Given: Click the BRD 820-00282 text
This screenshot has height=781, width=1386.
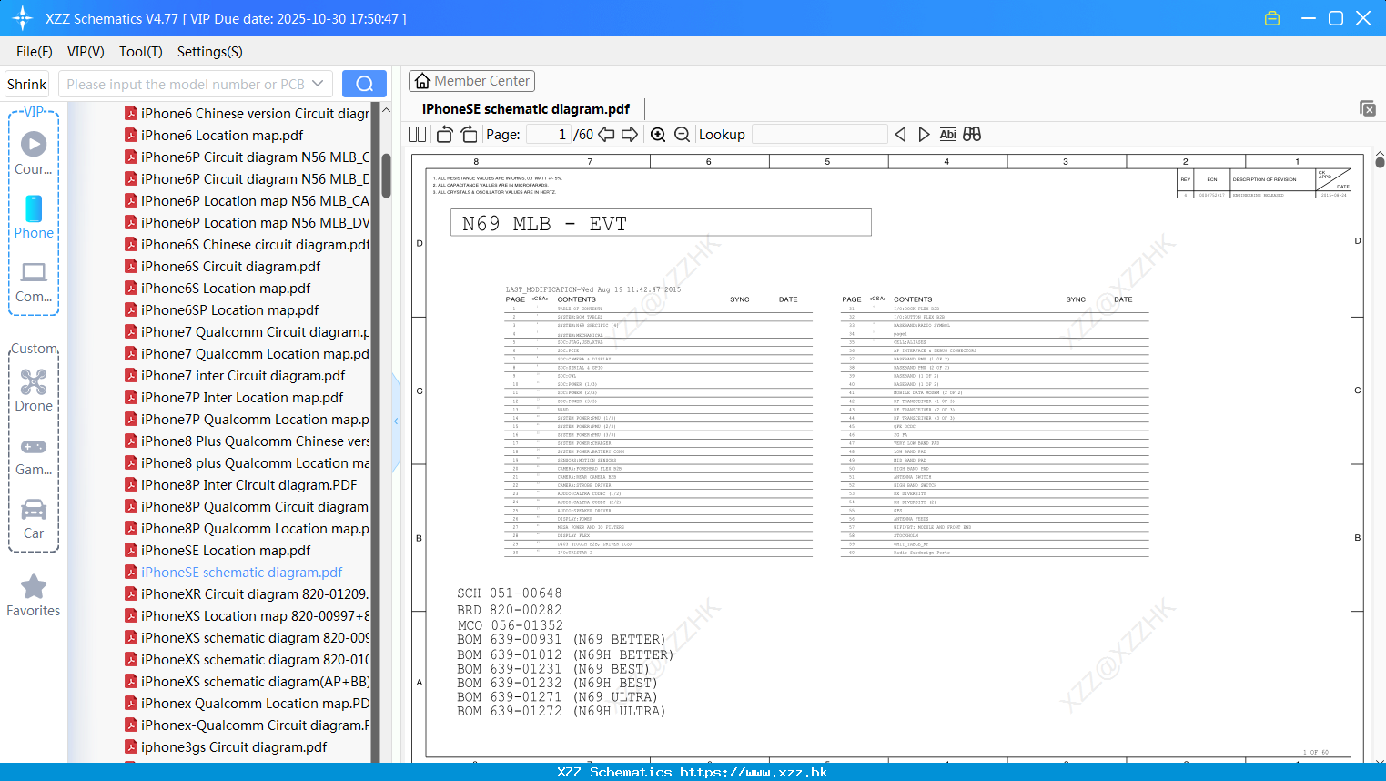Looking at the screenshot, I should click(509, 610).
